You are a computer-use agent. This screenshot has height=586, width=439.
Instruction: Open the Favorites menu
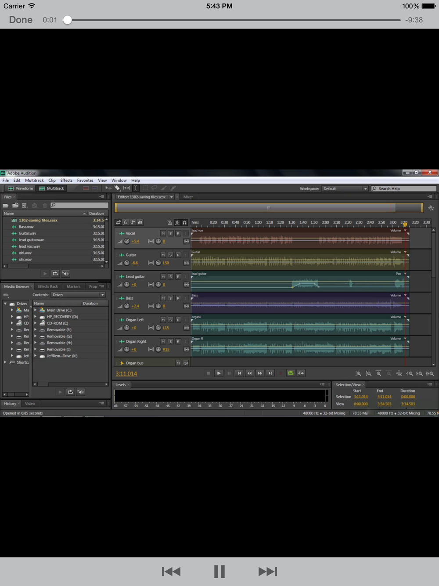[x=85, y=181]
